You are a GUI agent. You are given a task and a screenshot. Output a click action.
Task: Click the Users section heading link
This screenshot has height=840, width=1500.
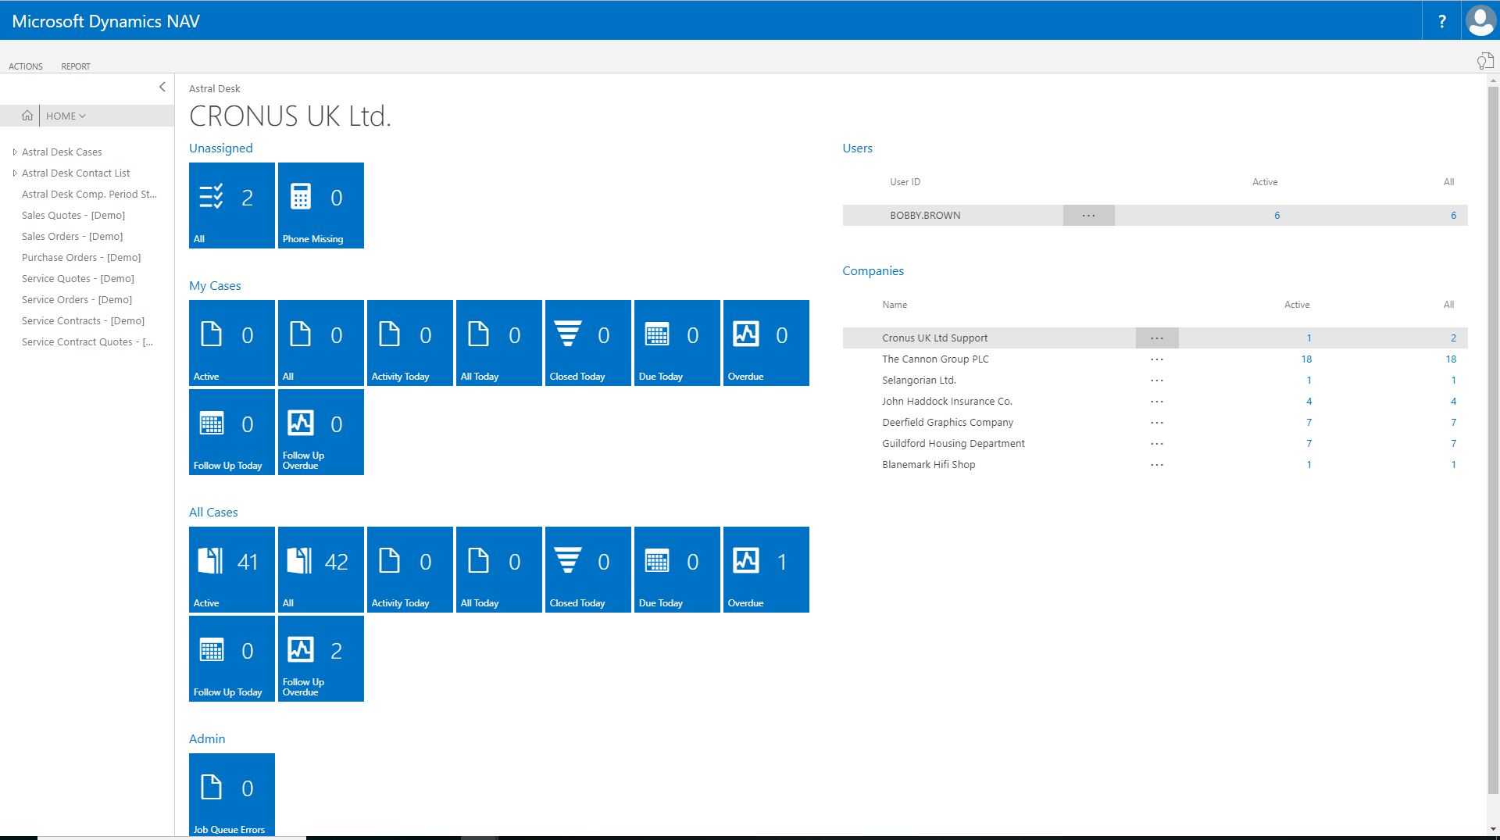coord(857,148)
